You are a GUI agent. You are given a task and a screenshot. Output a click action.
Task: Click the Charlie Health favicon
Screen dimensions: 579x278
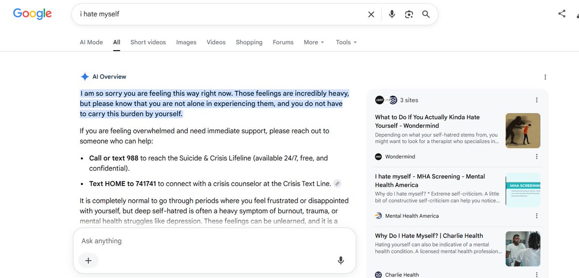click(x=379, y=275)
